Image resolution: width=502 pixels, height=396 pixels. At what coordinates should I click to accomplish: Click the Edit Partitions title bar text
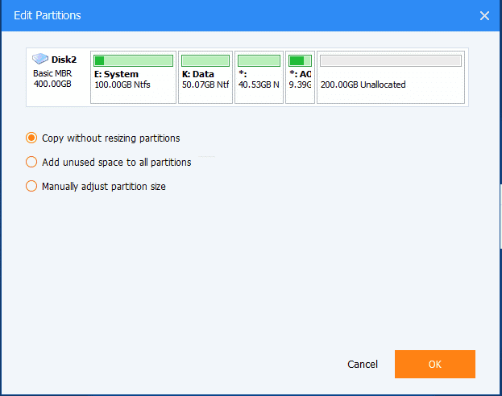(48, 15)
